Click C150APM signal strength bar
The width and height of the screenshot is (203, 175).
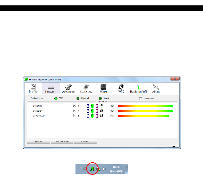tap(145, 106)
